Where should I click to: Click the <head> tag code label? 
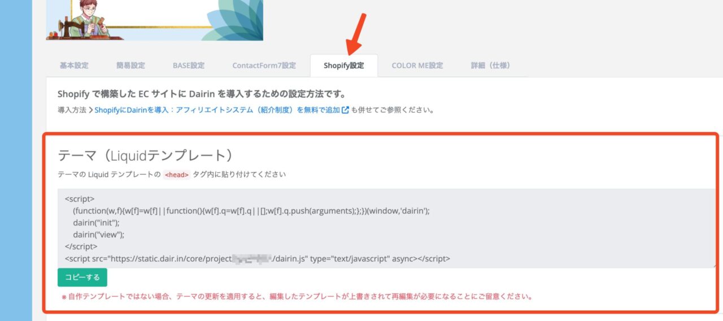(176, 175)
